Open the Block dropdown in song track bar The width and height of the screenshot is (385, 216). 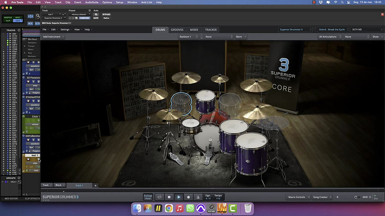tap(60, 185)
